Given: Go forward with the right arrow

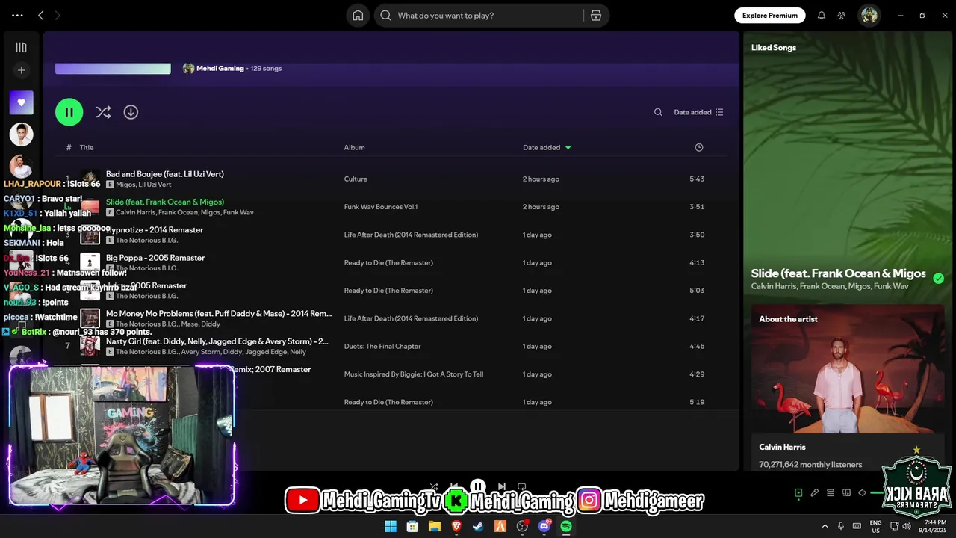Looking at the screenshot, I should pyautogui.click(x=58, y=15).
